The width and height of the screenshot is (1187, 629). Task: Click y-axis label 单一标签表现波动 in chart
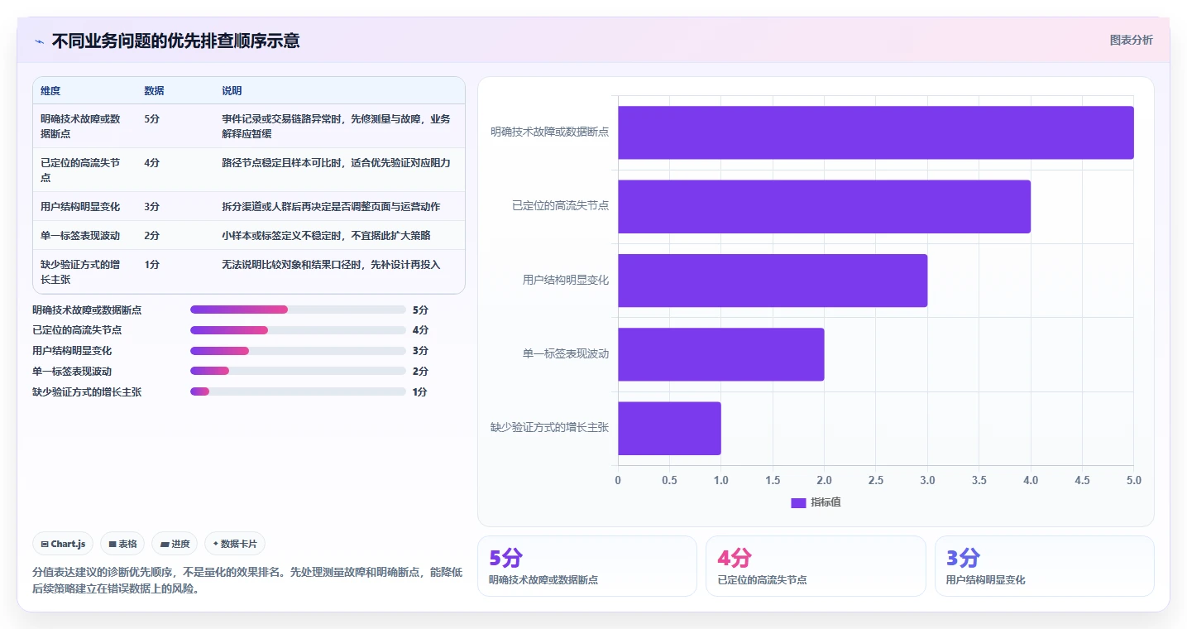click(x=566, y=353)
